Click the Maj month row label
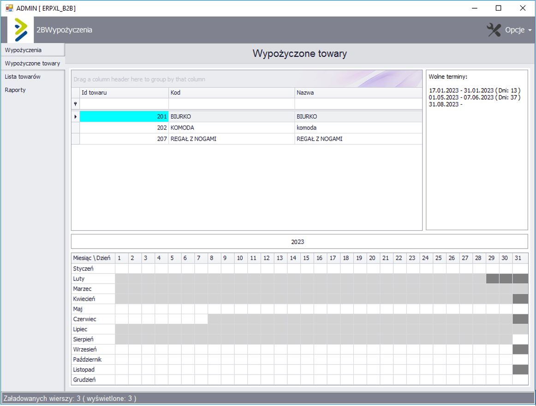Image resolution: width=536 pixels, height=406 pixels. click(93, 309)
